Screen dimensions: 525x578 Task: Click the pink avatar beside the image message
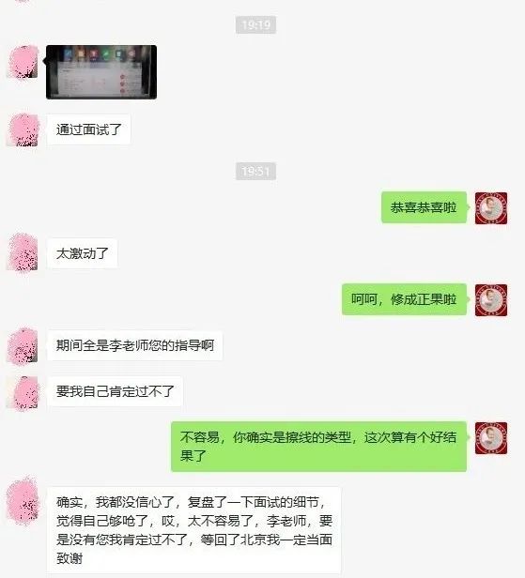click(x=23, y=62)
